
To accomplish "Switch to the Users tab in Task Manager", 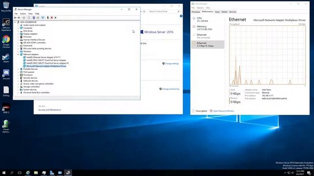I will (217, 12).
